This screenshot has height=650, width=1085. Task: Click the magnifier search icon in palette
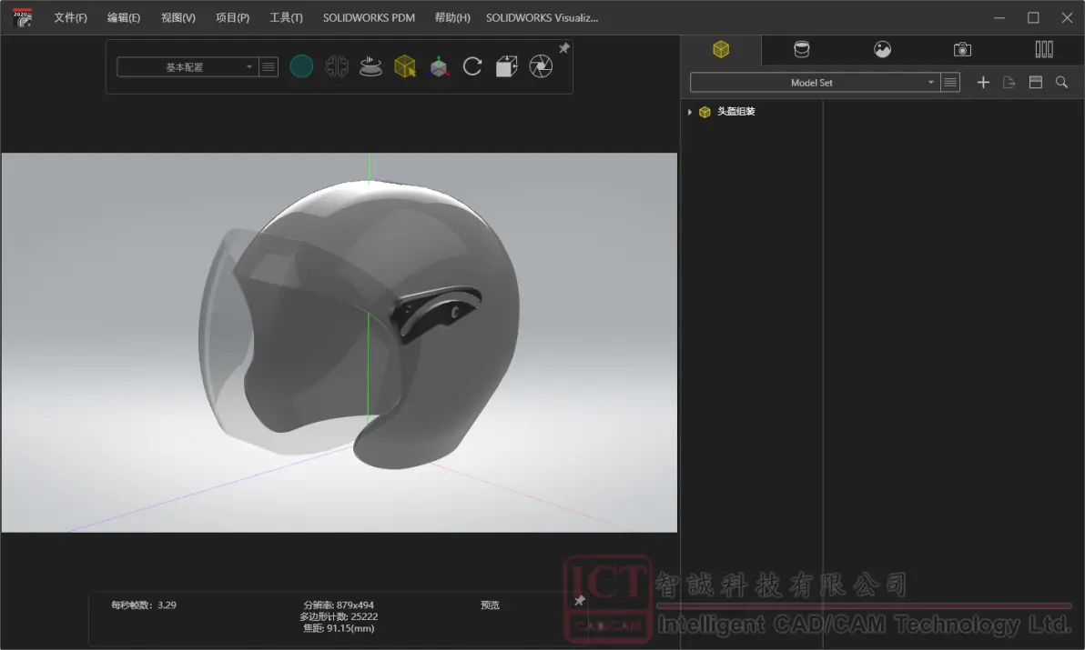[1061, 83]
